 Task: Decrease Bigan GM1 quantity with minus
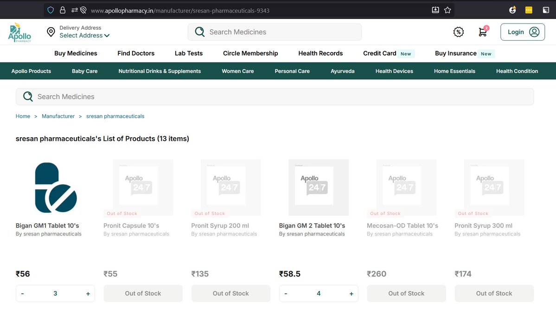(22, 293)
